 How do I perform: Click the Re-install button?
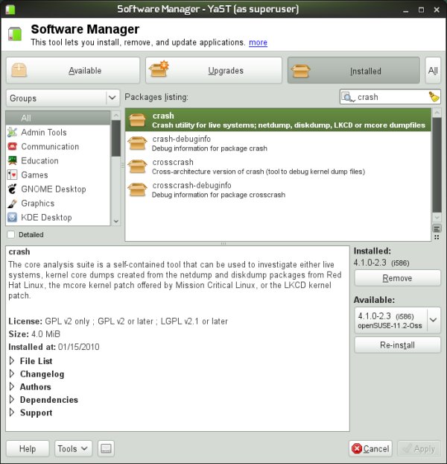click(397, 345)
